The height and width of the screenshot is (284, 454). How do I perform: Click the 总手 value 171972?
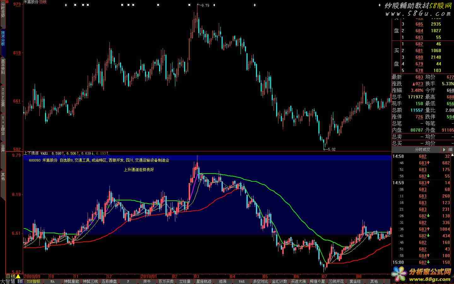point(415,97)
